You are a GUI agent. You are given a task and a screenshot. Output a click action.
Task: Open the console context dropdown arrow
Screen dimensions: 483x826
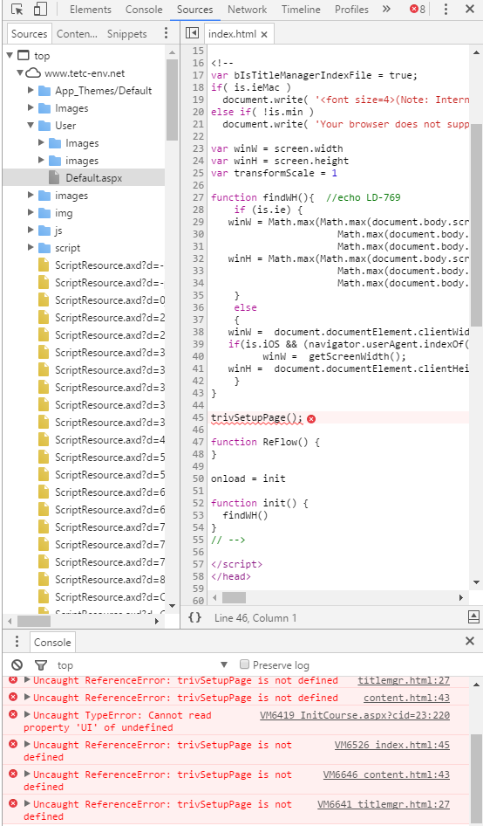(224, 664)
